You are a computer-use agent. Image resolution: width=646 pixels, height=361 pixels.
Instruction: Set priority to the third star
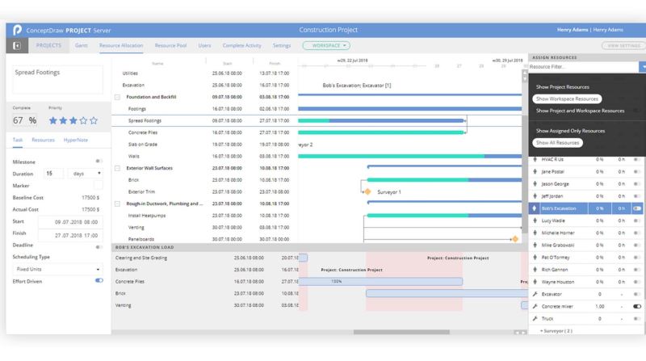[73, 120]
